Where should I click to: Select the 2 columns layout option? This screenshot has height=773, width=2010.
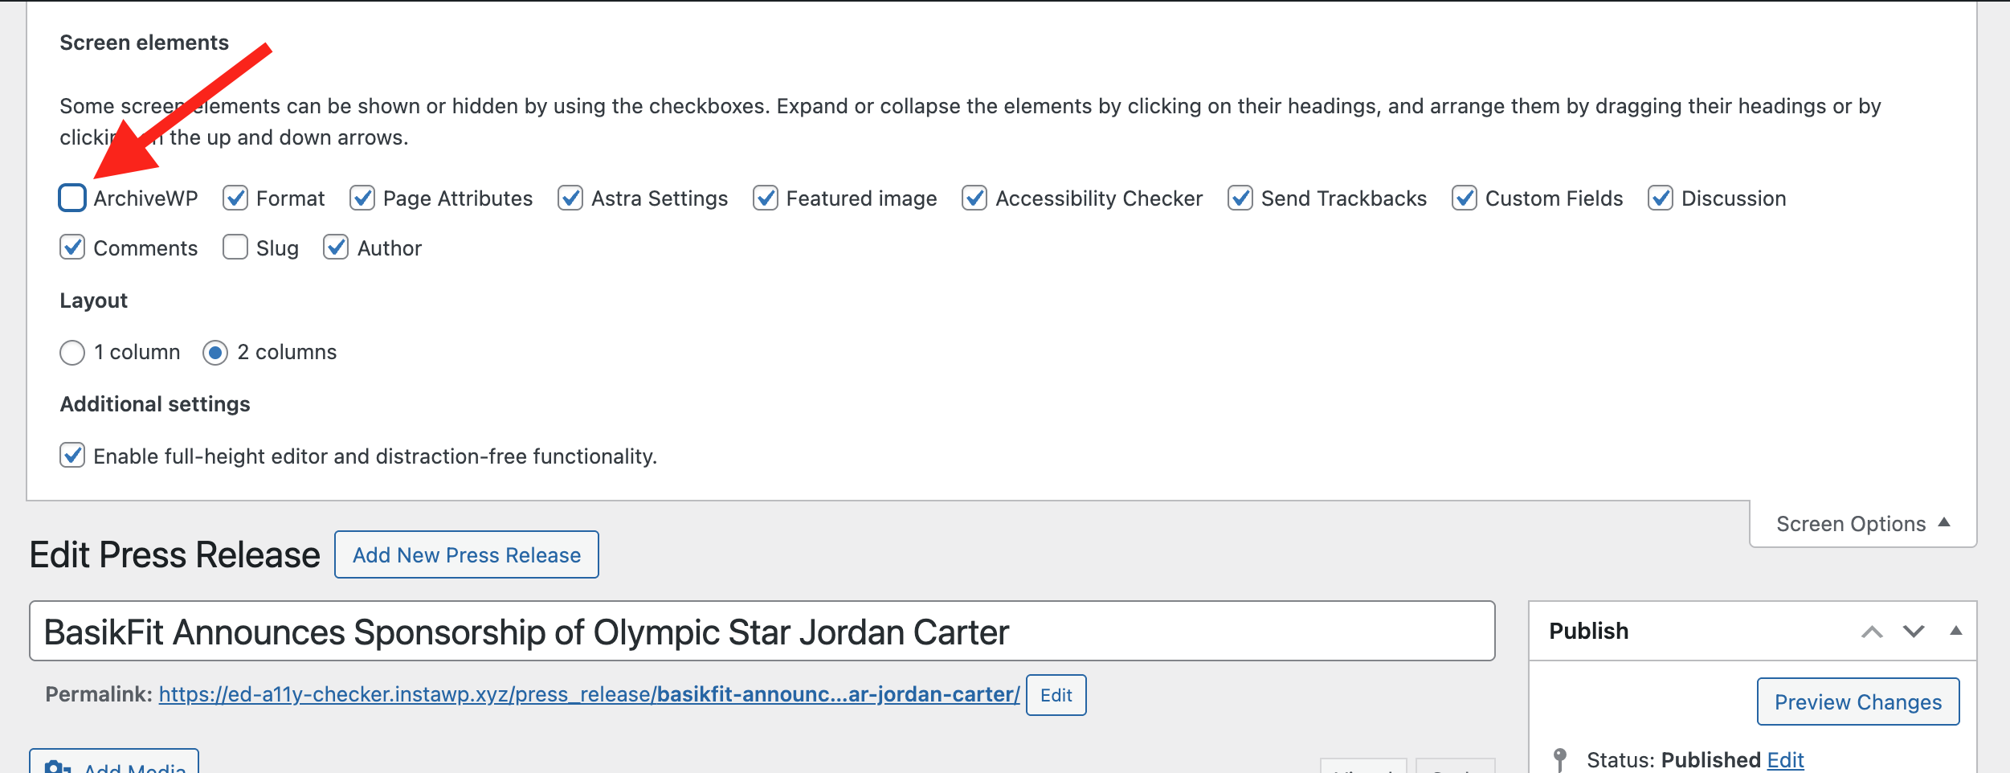tap(214, 352)
